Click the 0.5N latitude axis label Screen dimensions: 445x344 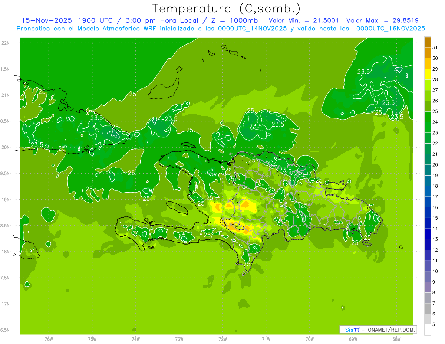6,121
